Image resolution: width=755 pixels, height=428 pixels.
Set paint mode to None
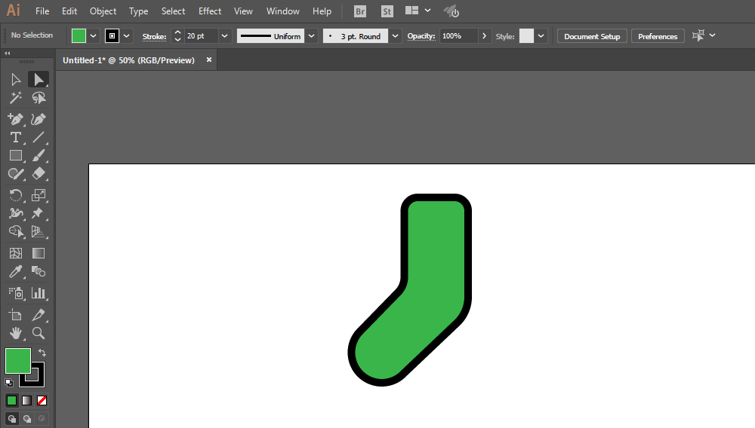coord(42,400)
